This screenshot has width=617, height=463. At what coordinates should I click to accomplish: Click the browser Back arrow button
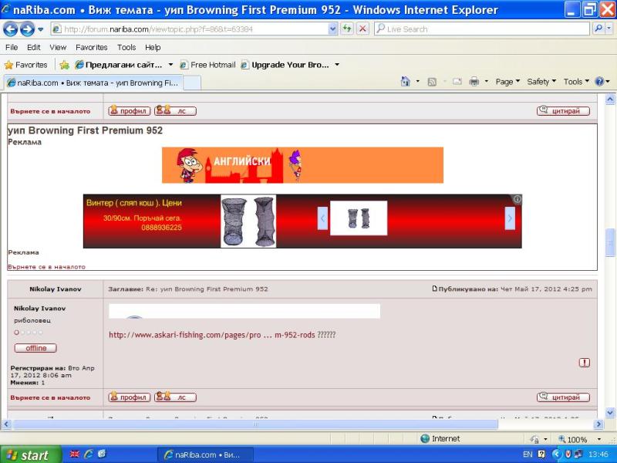click(x=11, y=29)
